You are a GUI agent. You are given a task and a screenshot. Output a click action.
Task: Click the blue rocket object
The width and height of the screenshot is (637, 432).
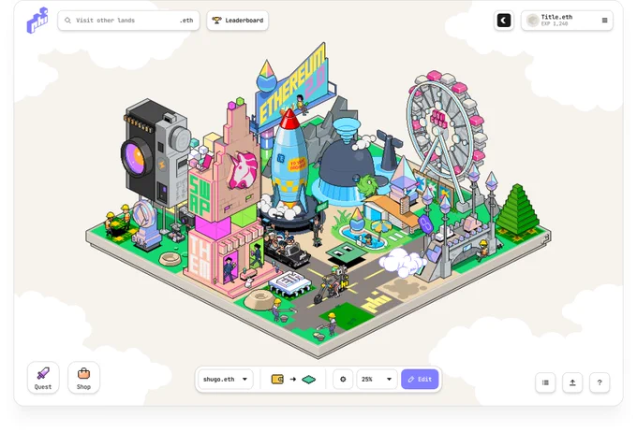(x=289, y=163)
